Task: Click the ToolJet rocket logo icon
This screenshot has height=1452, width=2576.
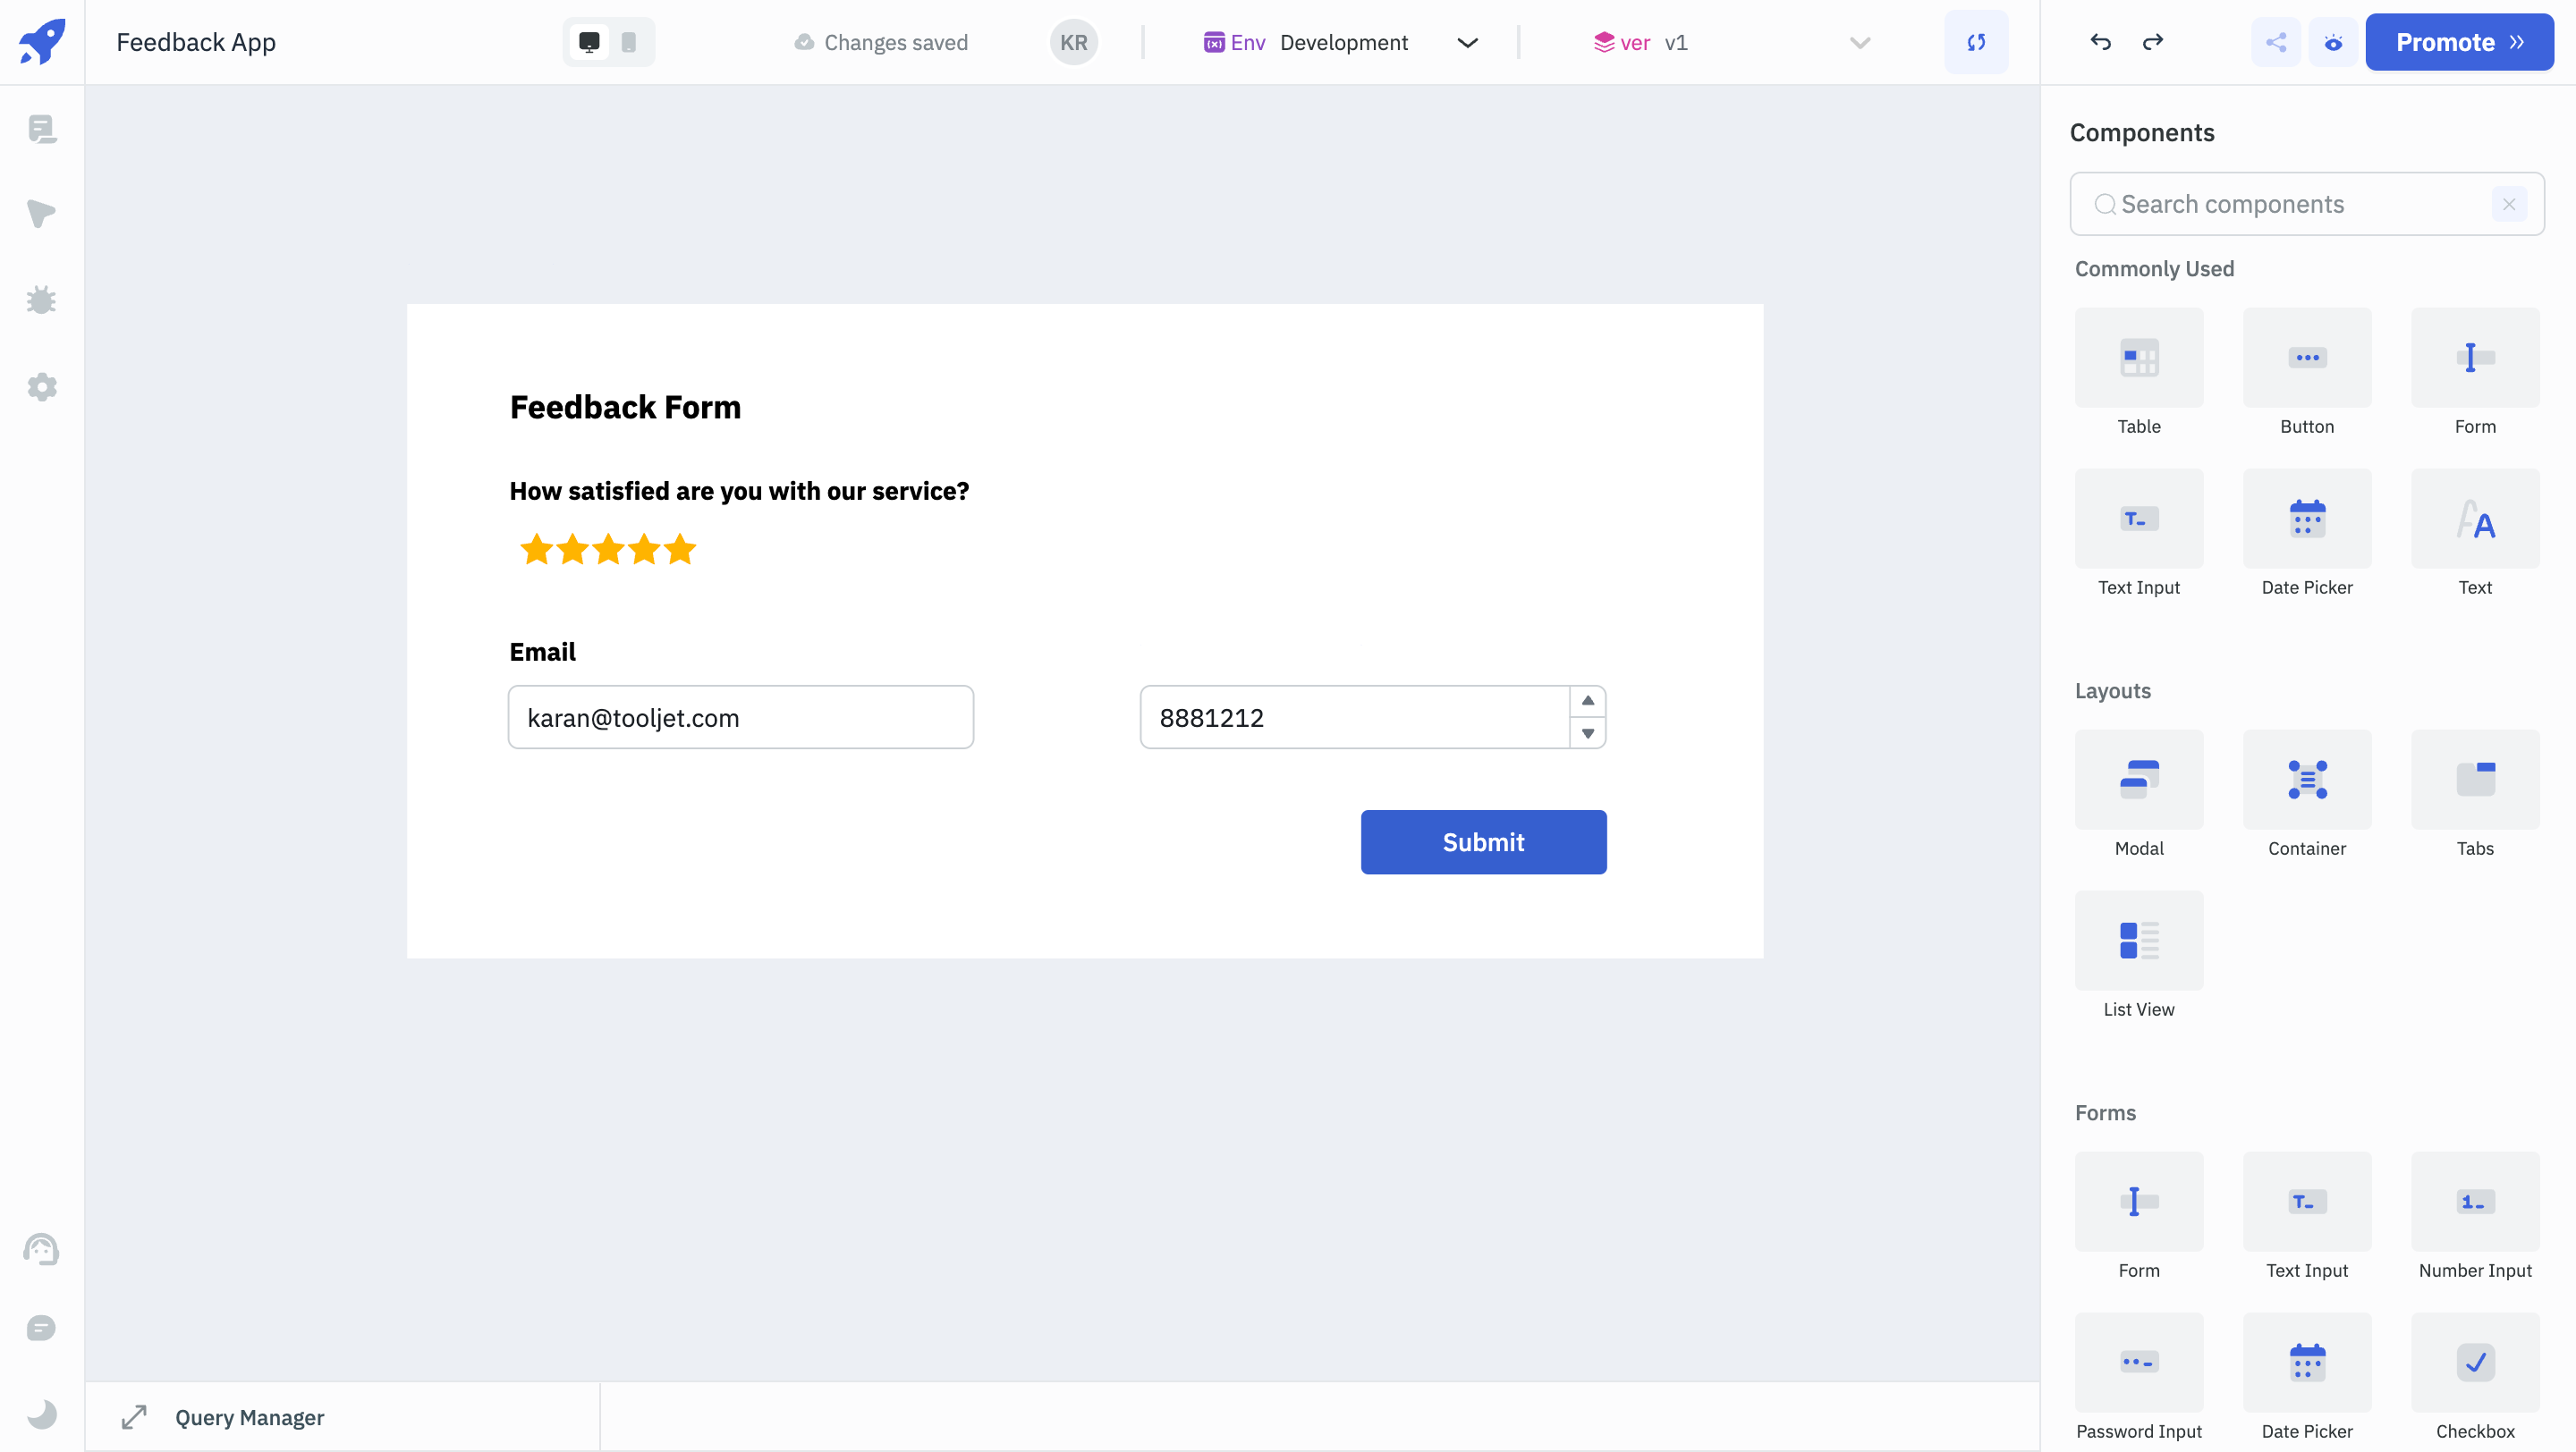Action: 40,40
